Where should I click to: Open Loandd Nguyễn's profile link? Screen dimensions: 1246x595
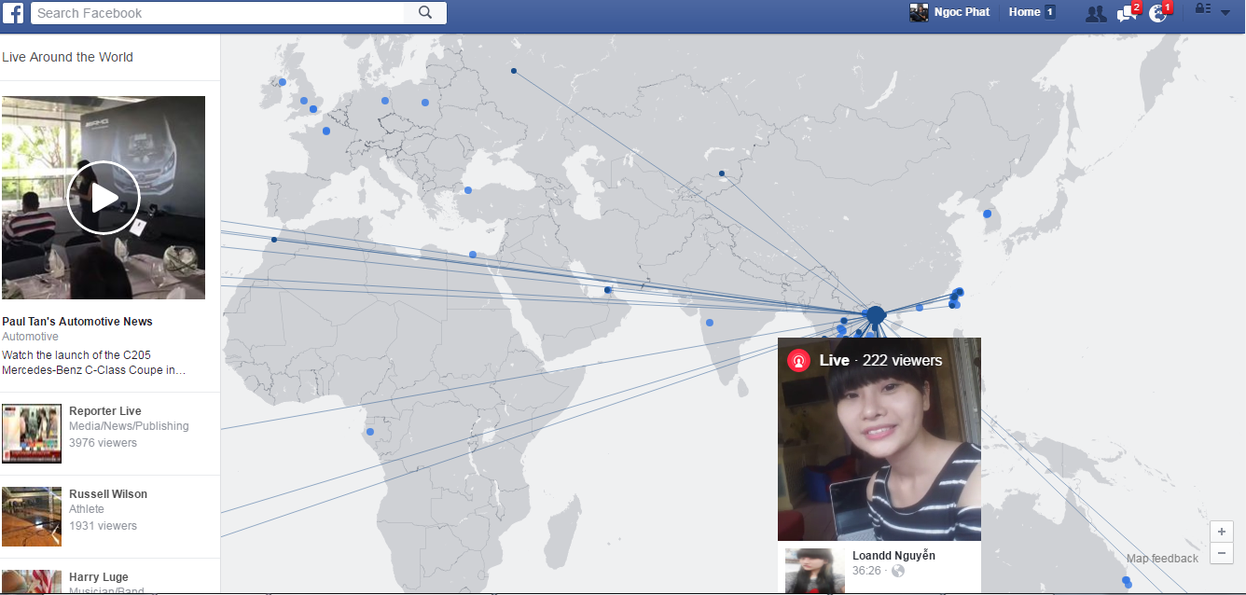(x=893, y=555)
